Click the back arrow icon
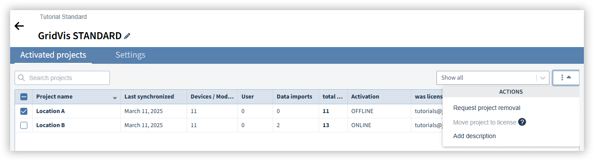The image size is (594, 161). coord(19,26)
